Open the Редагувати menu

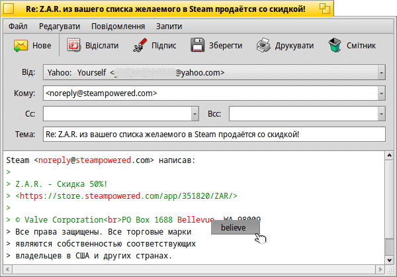(60, 27)
